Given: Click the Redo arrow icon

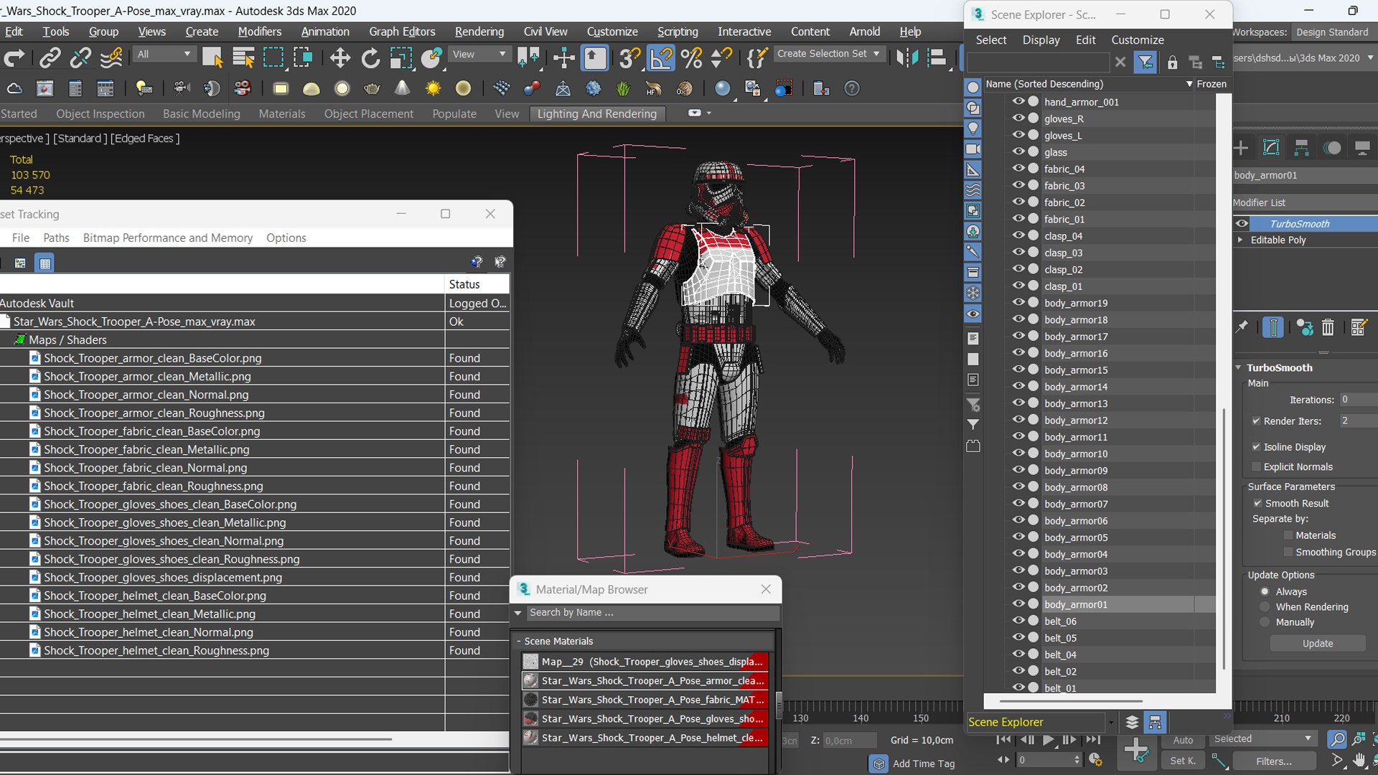Looking at the screenshot, I should (x=14, y=58).
